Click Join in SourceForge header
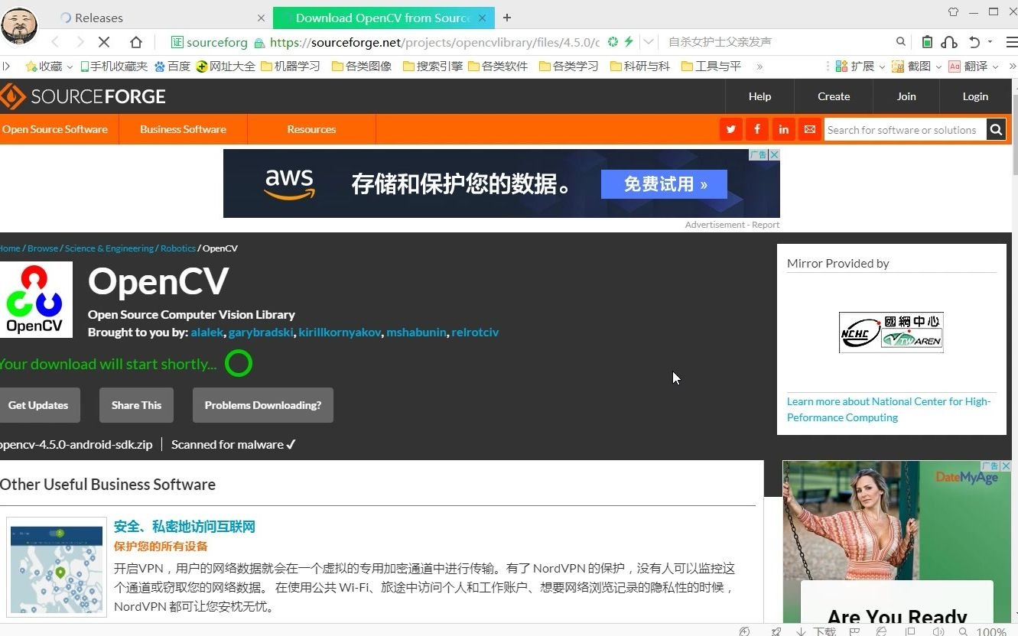Image resolution: width=1018 pixels, height=636 pixels. (906, 96)
